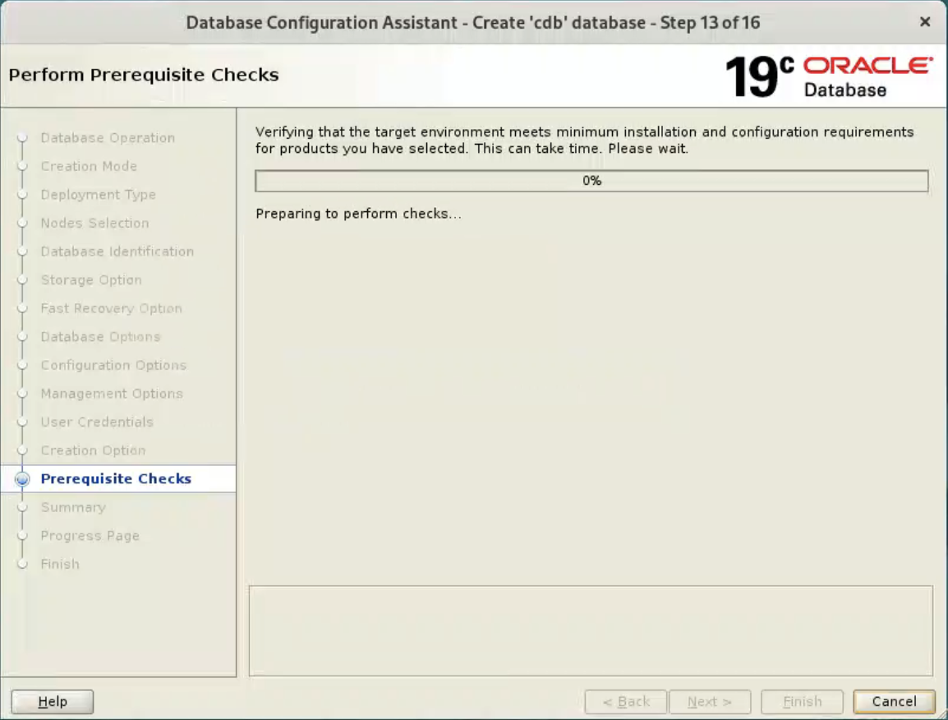Open the Deployment Type wizard step

pos(98,195)
